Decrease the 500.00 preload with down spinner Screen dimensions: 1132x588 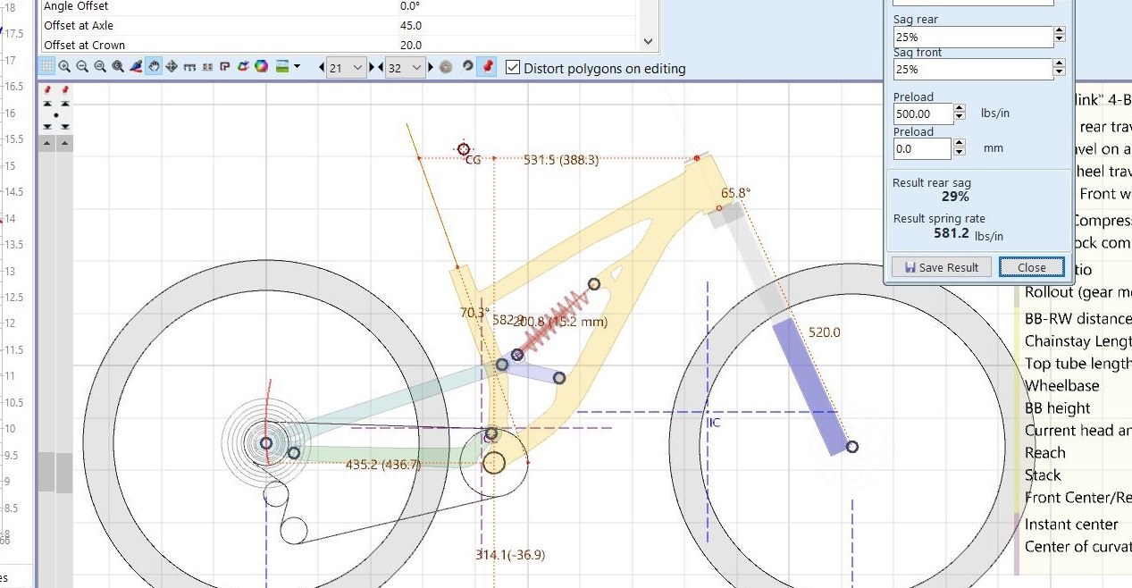960,118
